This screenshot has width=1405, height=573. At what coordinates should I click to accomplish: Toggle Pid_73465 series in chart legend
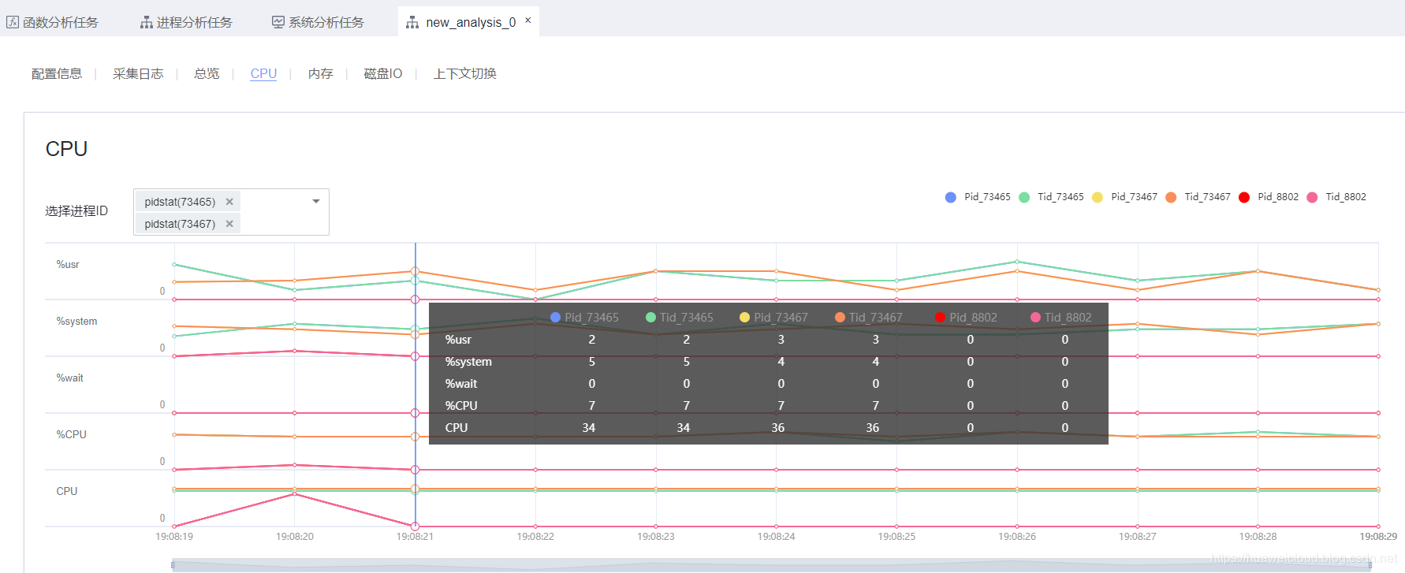pyautogui.click(x=978, y=197)
